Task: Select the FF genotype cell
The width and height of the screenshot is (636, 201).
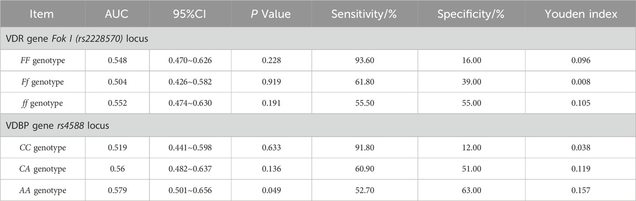Action: click(43, 61)
